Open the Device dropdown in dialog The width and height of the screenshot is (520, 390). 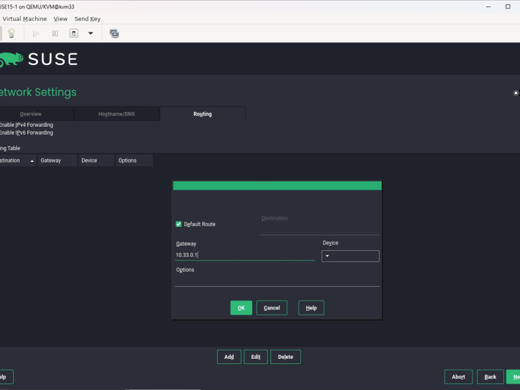(350, 256)
